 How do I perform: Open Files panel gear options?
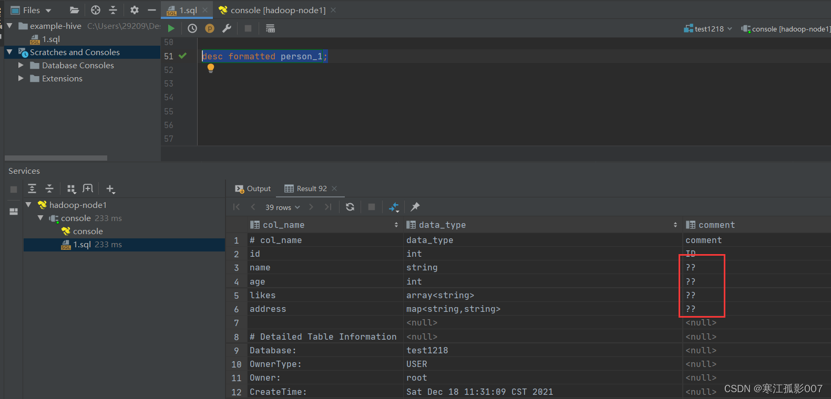[135, 10]
